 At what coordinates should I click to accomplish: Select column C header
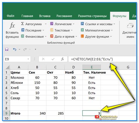click(x=55, y=67)
